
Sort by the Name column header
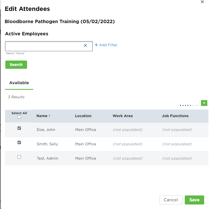click(42, 116)
